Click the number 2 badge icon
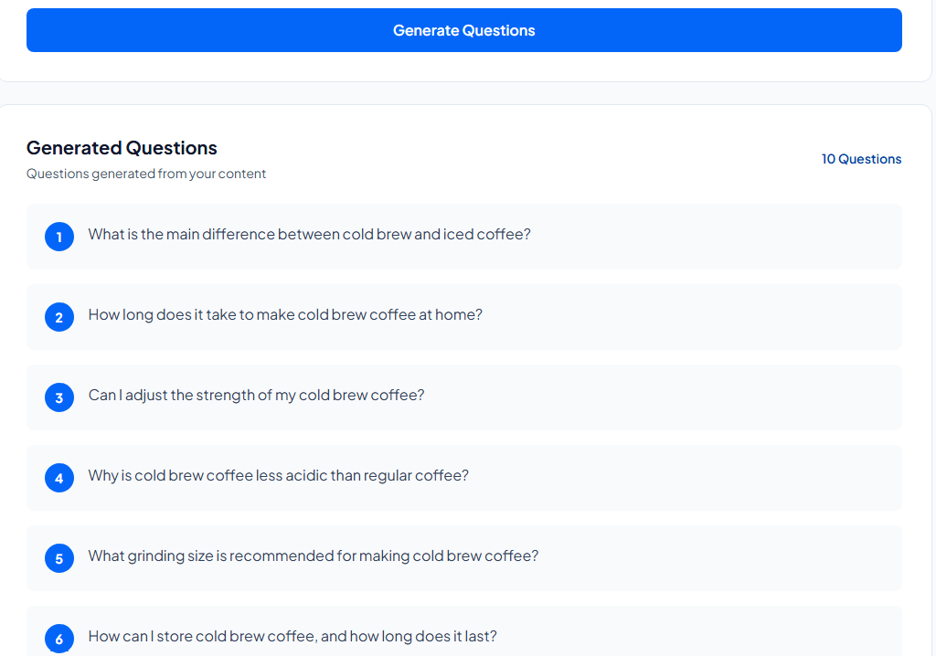This screenshot has width=936, height=656. pos(59,317)
